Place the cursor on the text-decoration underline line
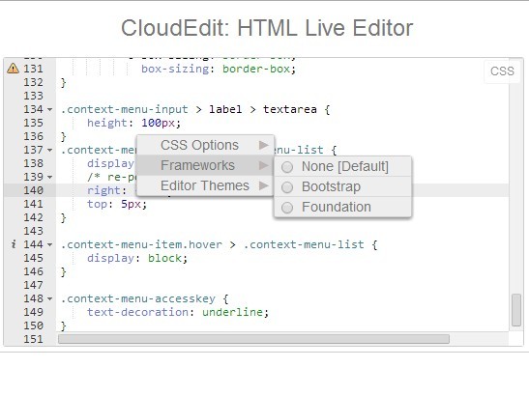This screenshot has height=396, width=529. [177, 312]
